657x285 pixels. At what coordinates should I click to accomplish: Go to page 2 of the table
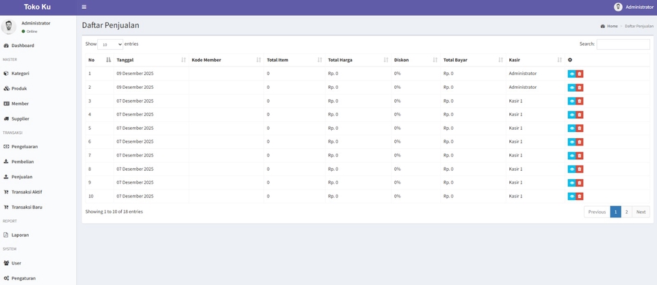tap(626, 212)
